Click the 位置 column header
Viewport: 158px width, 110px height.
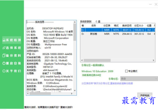coord(149,26)
